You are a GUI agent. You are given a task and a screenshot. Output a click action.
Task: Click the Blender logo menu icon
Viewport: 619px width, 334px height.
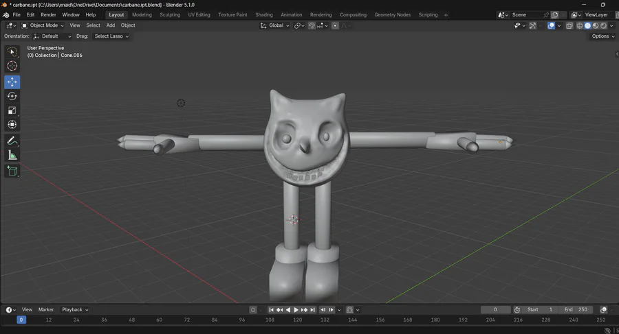[6, 15]
